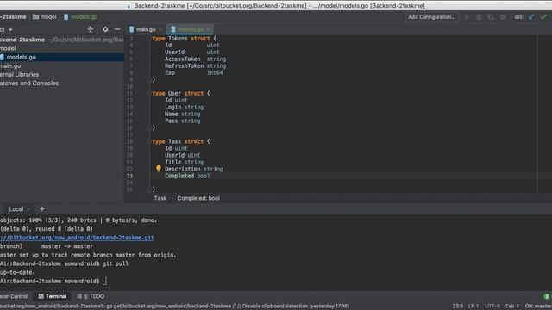Open the project tool window settings gear
This screenshot has width=552, height=310.
[x=105, y=29]
